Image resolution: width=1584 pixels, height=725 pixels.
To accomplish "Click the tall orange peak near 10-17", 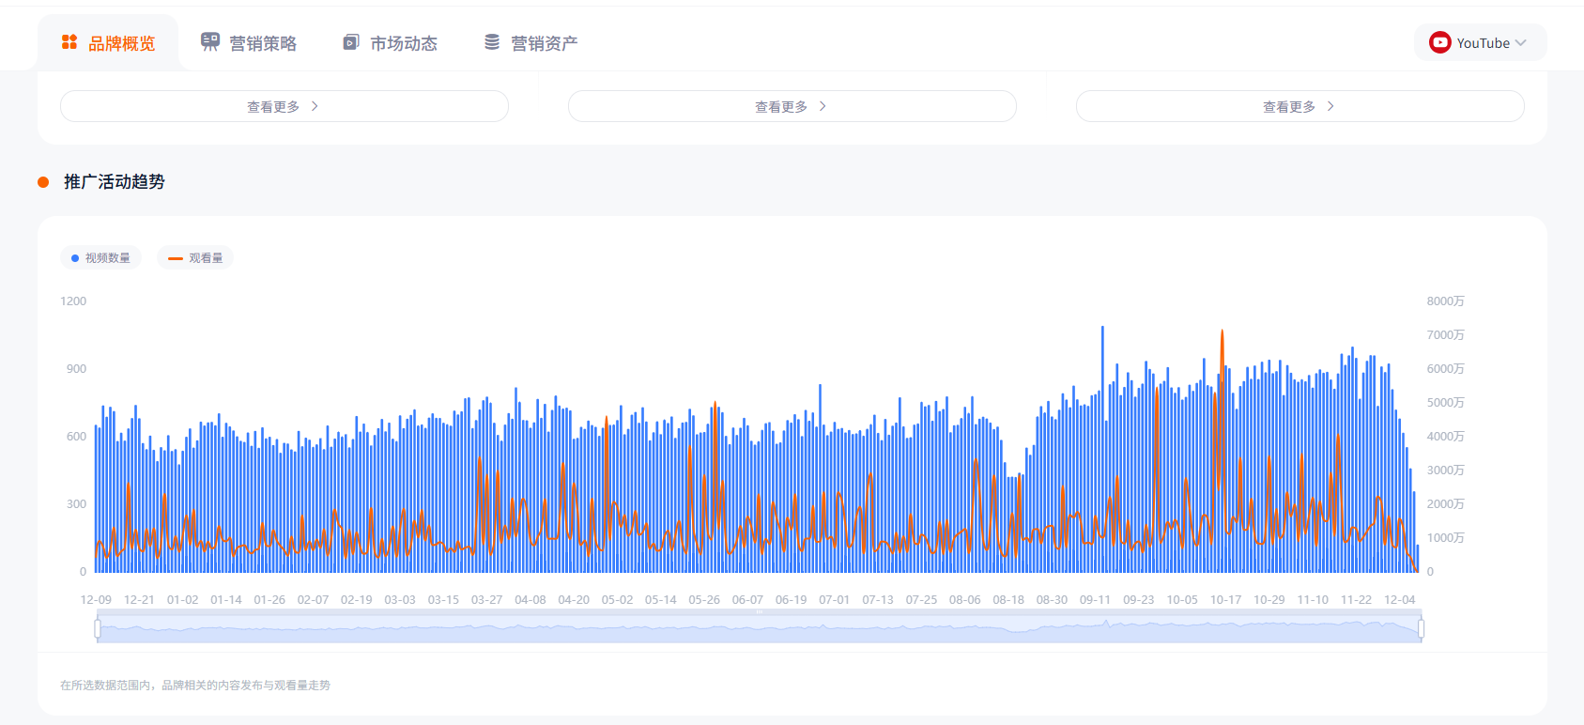I will point(1222,332).
